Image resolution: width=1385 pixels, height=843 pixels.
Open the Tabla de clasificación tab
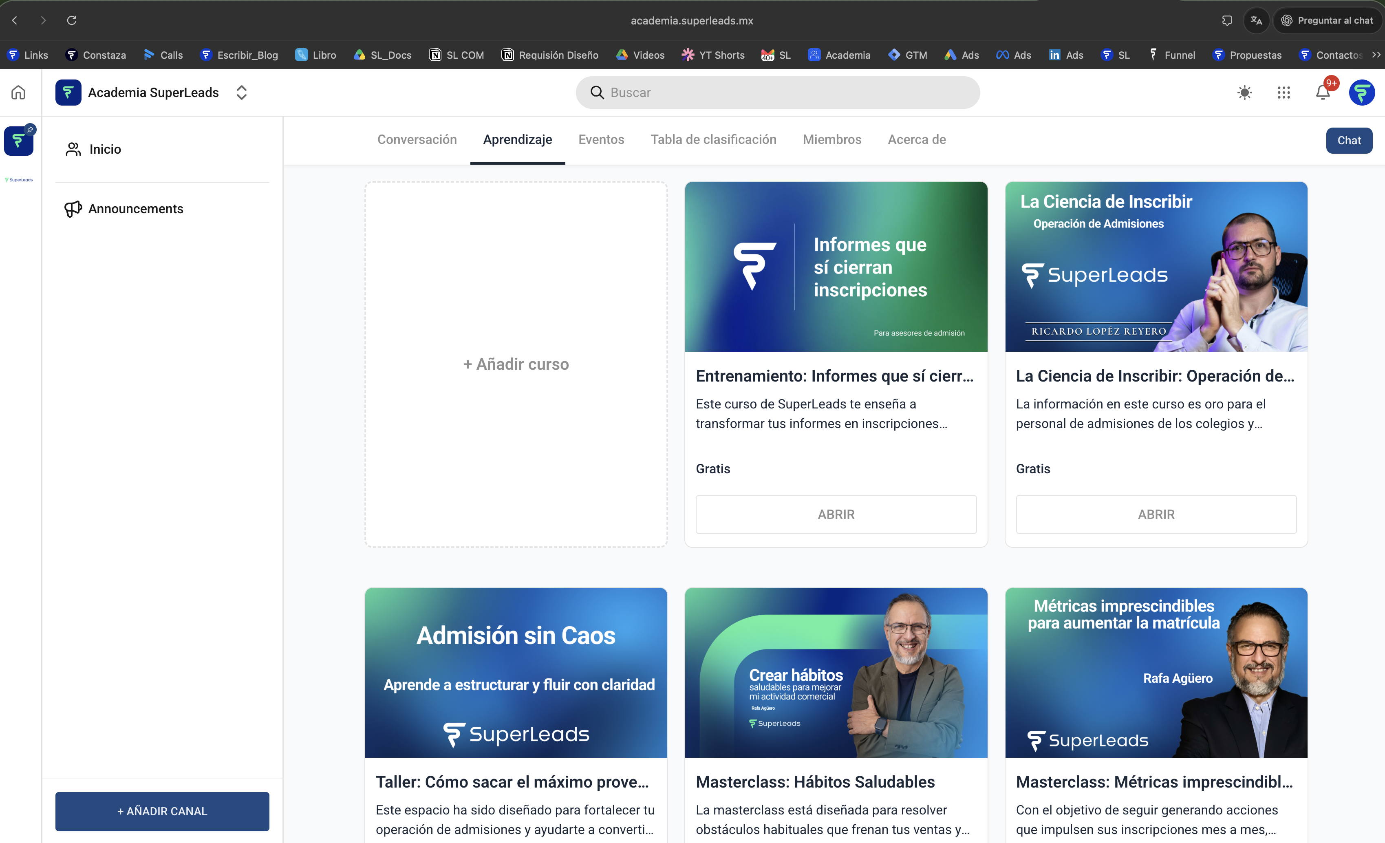[x=713, y=139]
